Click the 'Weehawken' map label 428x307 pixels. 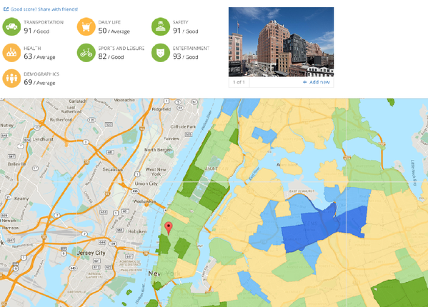coord(144,201)
